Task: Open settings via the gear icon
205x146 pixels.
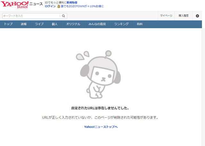Action: pos(197,16)
